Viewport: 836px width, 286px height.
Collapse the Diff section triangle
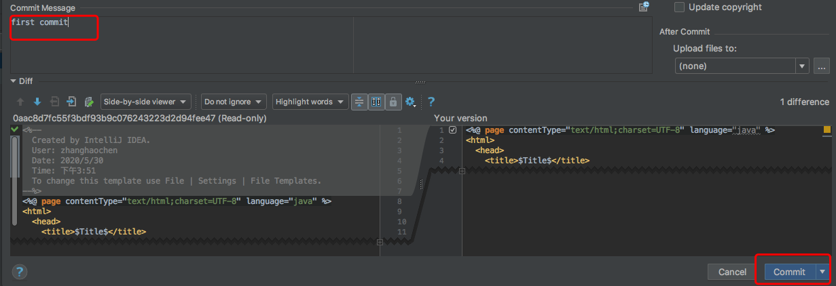pyautogui.click(x=14, y=81)
